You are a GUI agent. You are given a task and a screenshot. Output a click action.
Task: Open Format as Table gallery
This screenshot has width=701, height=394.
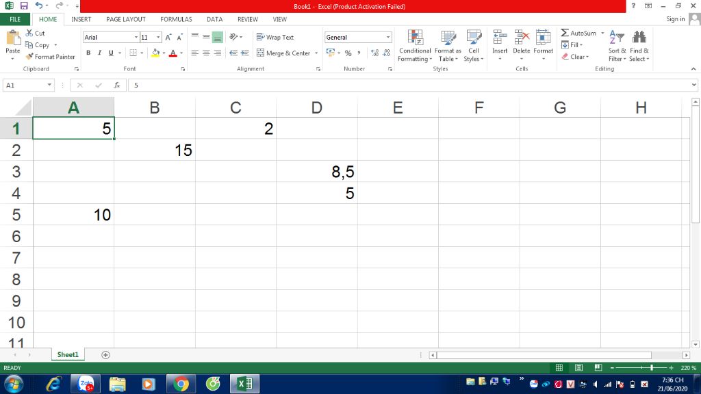(448, 46)
